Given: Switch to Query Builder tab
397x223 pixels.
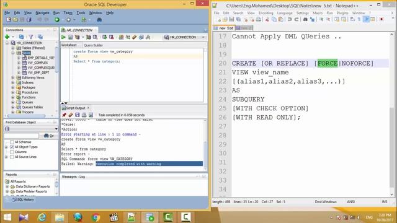Looking at the screenshot, I should [x=93, y=45].
